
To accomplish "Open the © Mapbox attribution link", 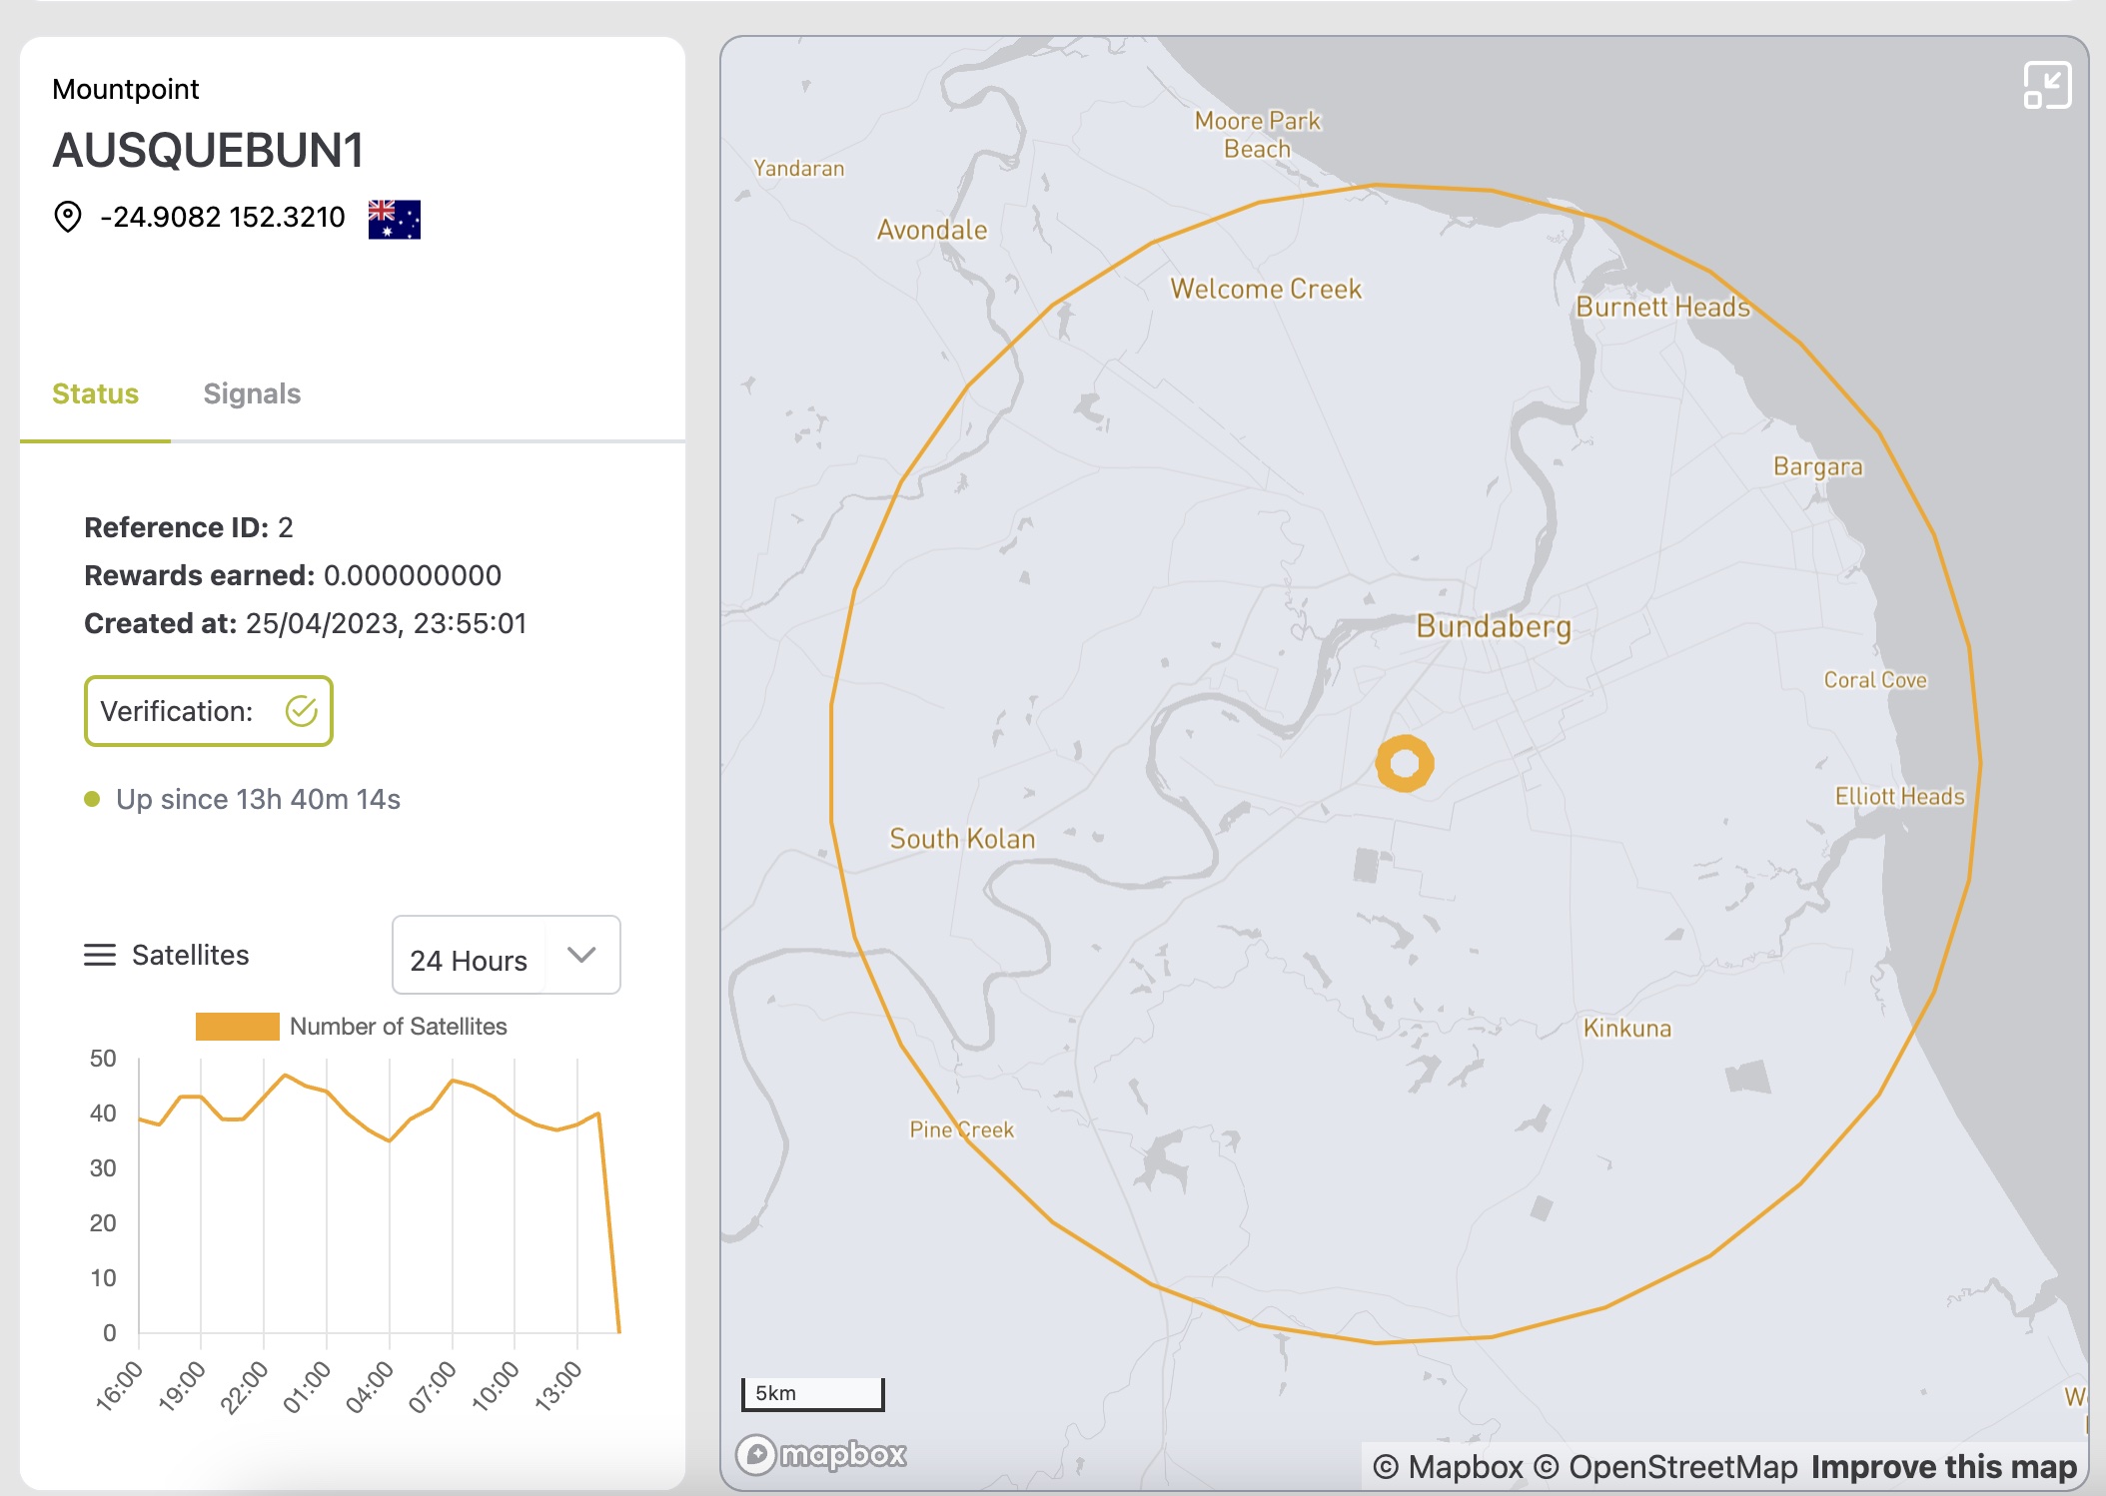I will tap(1448, 1466).
